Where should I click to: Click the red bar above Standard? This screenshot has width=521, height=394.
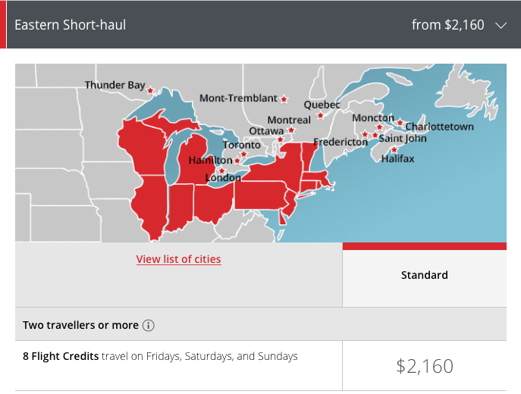point(425,246)
